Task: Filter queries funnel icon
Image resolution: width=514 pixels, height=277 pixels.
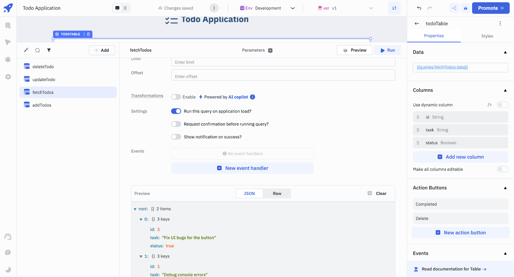Action: click(49, 50)
